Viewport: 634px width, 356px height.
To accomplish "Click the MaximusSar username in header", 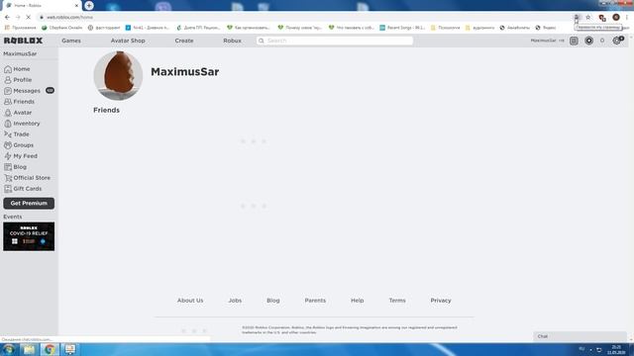I will 544,41.
